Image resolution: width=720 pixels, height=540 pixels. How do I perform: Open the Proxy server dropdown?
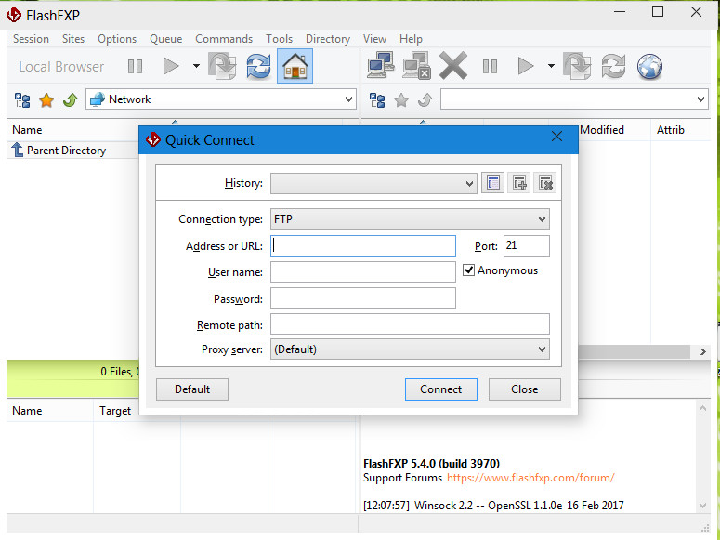coord(410,349)
